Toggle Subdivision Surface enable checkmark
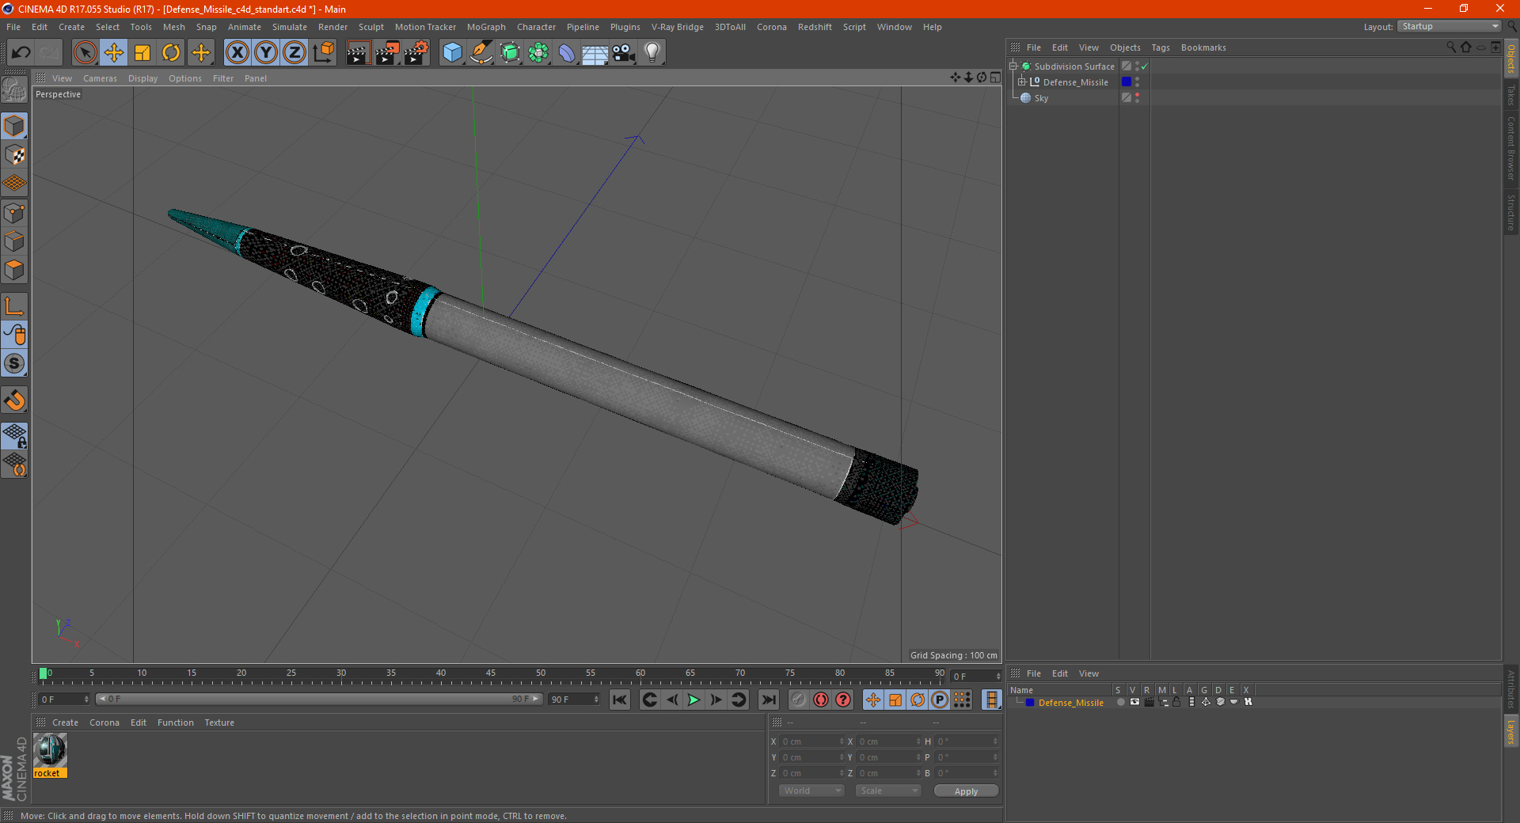The image size is (1520, 823). (x=1145, y=66)
